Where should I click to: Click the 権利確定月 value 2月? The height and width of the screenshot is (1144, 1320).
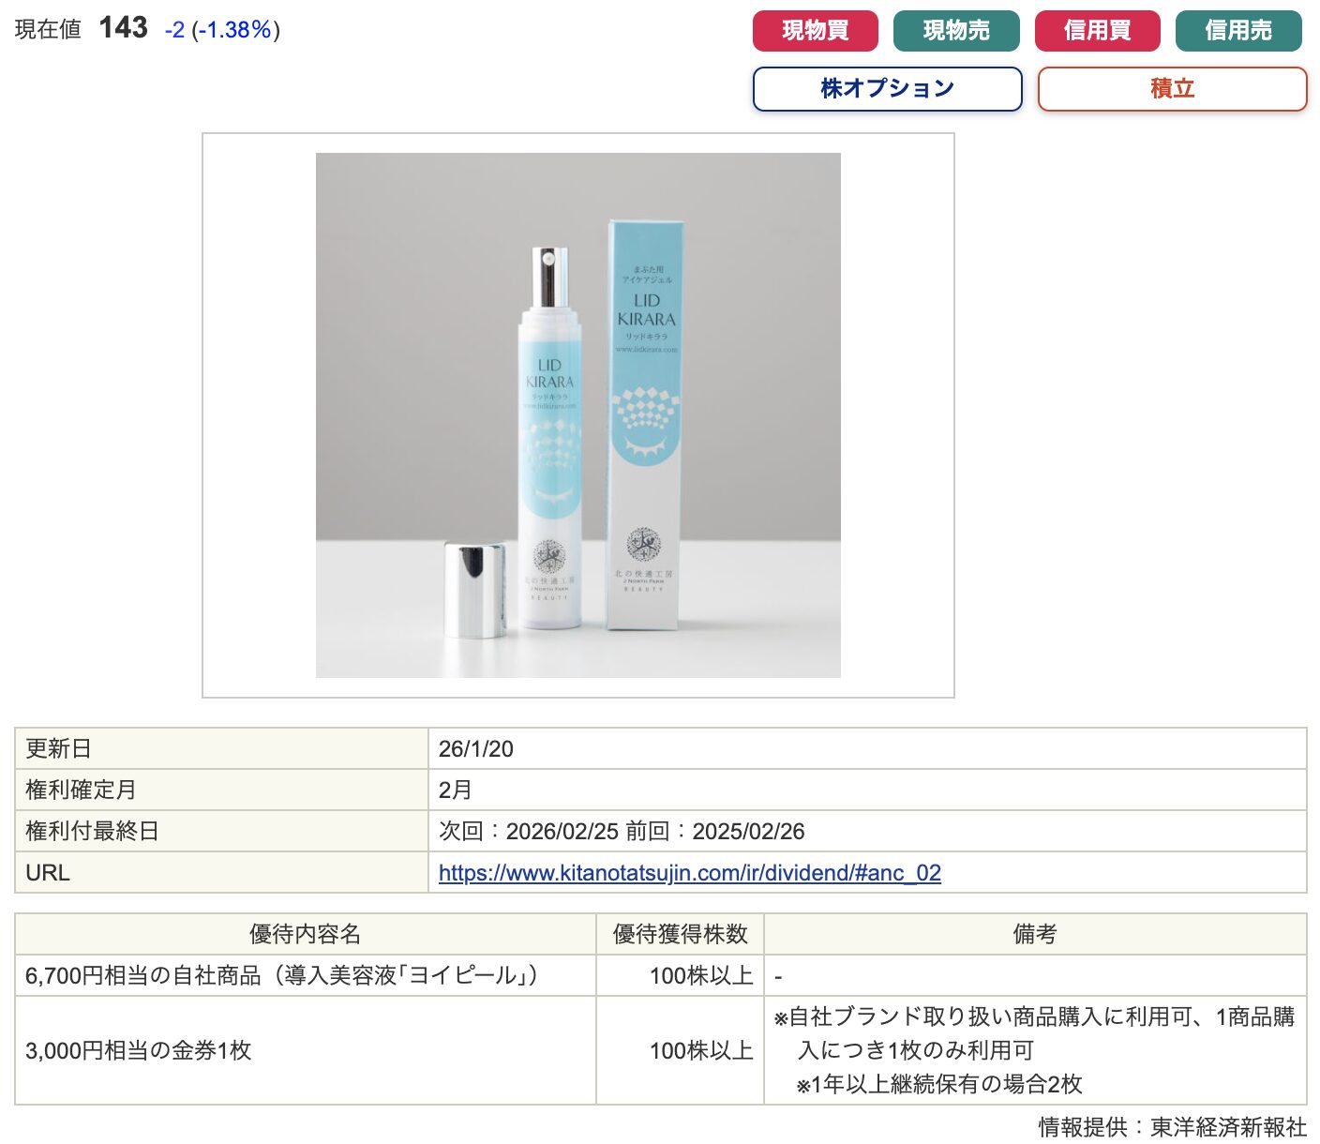click(x=456, y=790)
